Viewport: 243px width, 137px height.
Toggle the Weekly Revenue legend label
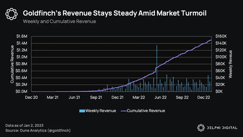[x=101, y=111]
